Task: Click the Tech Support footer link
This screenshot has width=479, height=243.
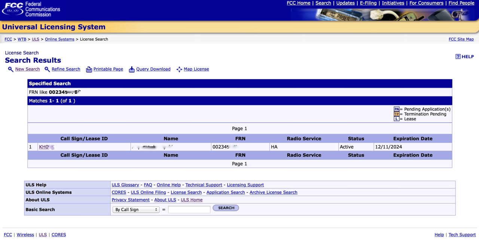Action: (462, 235)
